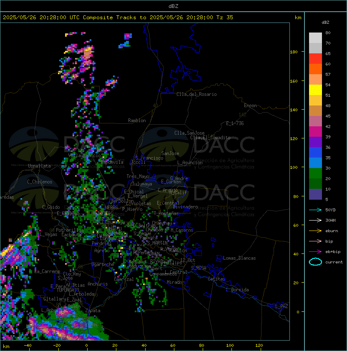Image resolution: width=347 pixels, height=351 pixels.
Task: Click the 'Carrizal' map label
Action: [x=124, y=279]
